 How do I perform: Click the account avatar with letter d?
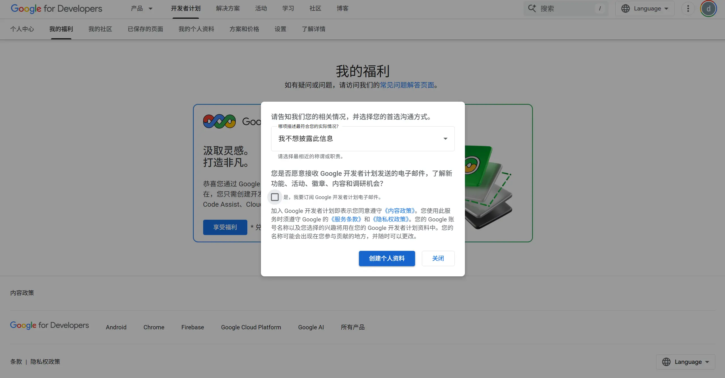coord(708,8)
